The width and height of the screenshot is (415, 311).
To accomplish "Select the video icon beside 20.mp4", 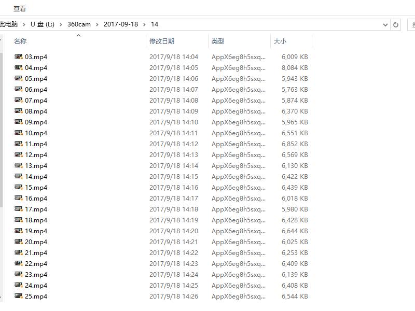I will pos(18,242).
